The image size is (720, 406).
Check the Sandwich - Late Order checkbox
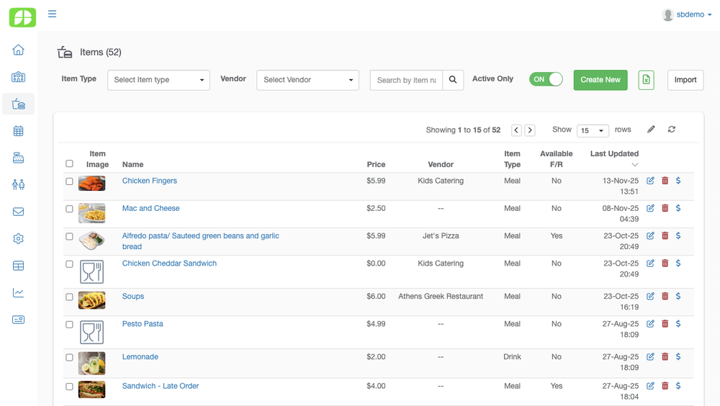(x=69, y=387)
